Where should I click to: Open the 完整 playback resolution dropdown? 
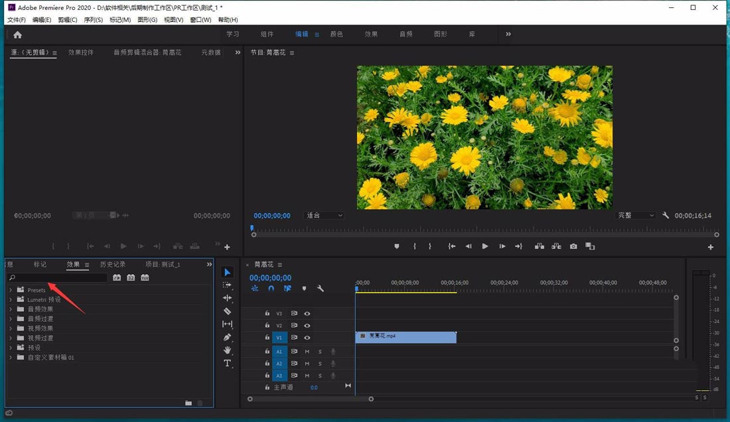[x=636, y=216]
